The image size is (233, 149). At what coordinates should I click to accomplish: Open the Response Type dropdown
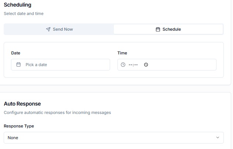113,138
